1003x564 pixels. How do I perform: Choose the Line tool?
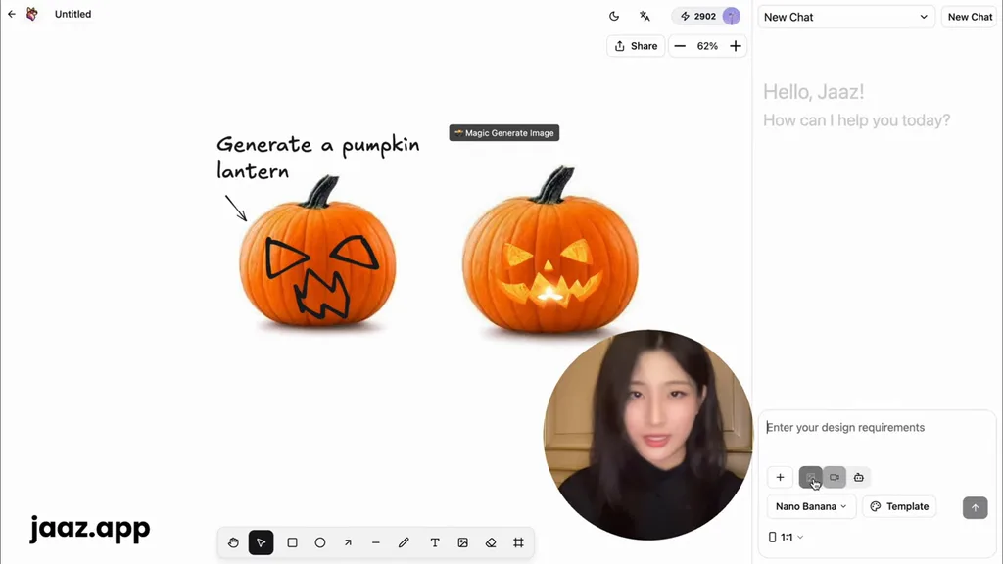(376, 542)
